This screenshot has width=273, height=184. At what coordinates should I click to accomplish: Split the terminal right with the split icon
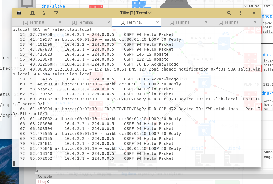pos(44,13)
